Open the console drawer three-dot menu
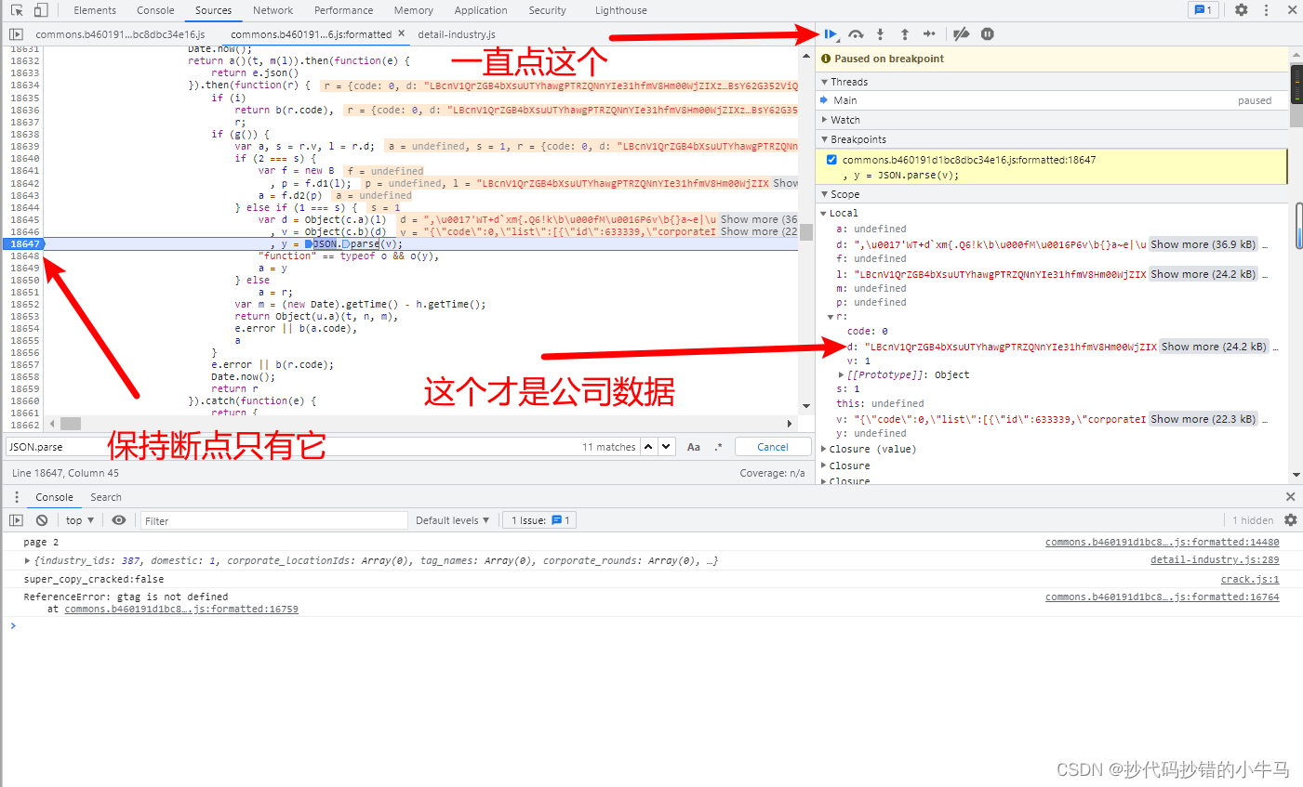Image resolution: width=1303 pixels, height=787 pixels. [x=17, y=497]
